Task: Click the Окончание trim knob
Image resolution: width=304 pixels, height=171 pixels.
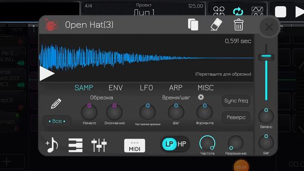Action: [x=114, y=112]
